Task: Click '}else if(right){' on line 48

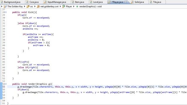Action: (x=28, y=67)
